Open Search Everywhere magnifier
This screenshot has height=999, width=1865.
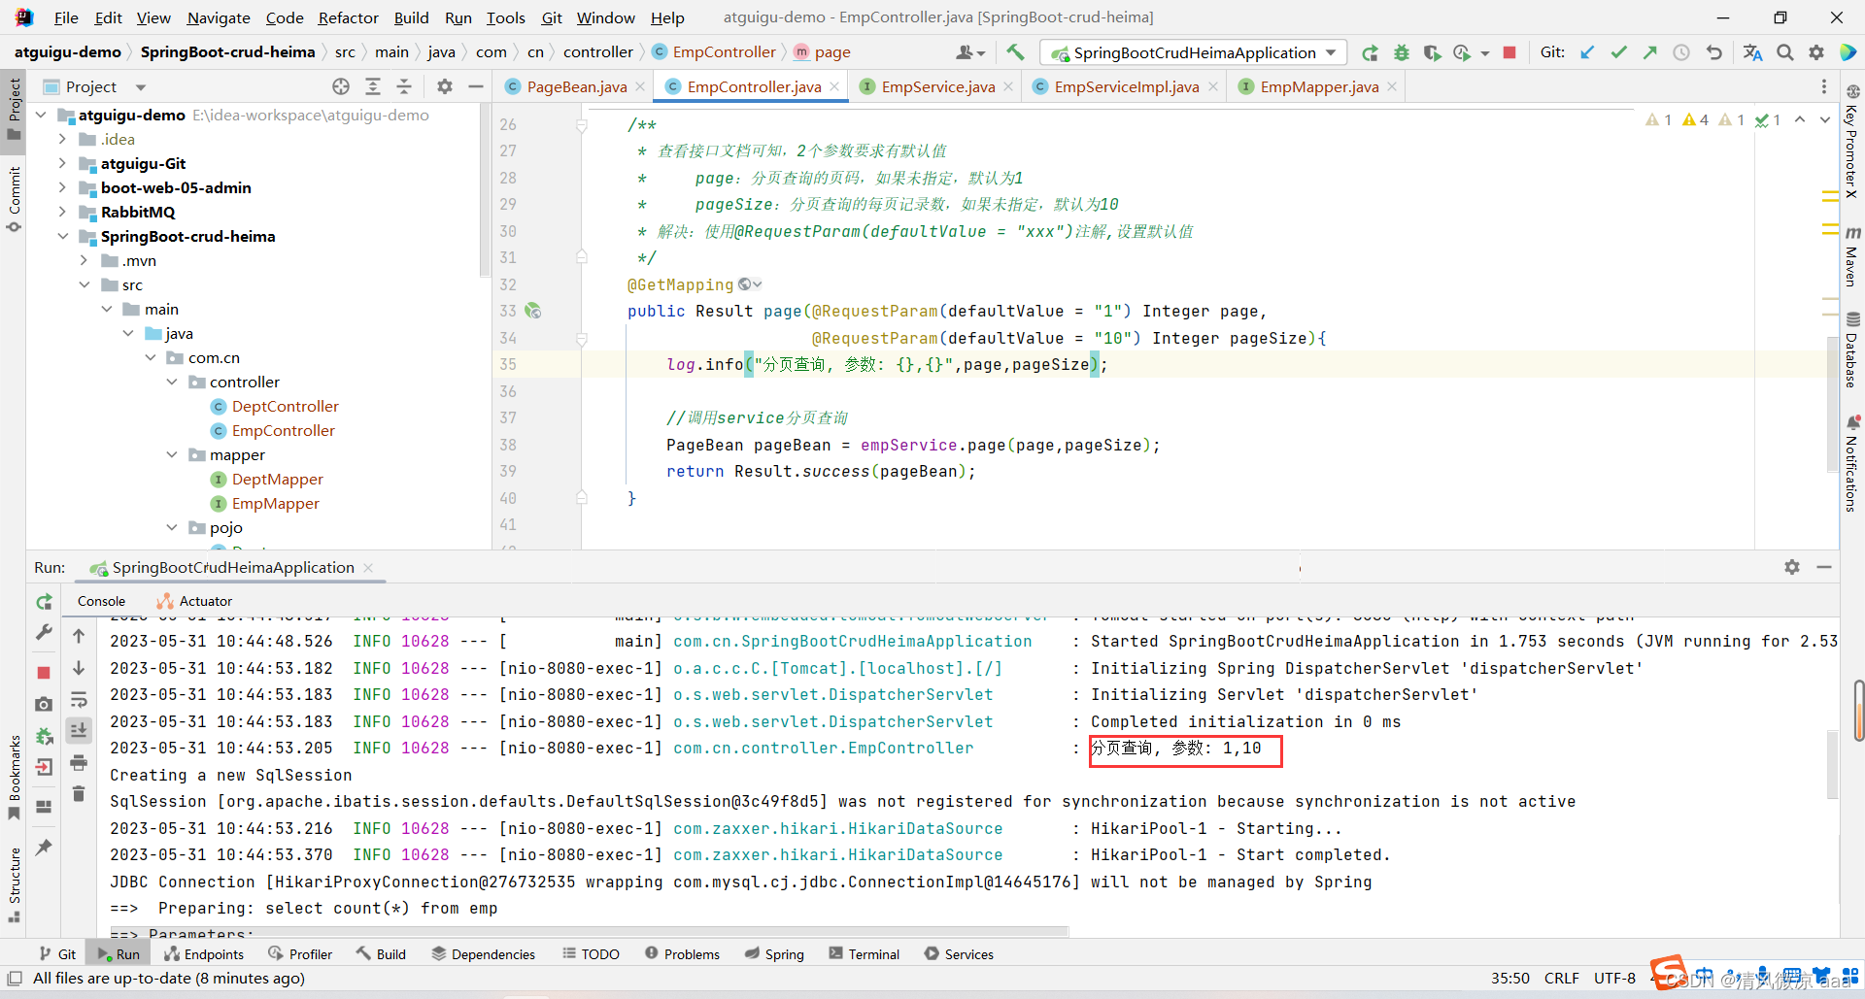pyautogui.click(x=1785, y=52)
